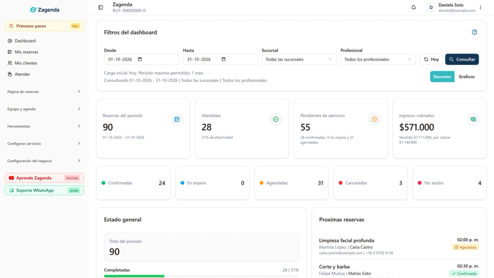Open the three-dot user menu
The width and height of the screenshot is (494, 278).
480,7
